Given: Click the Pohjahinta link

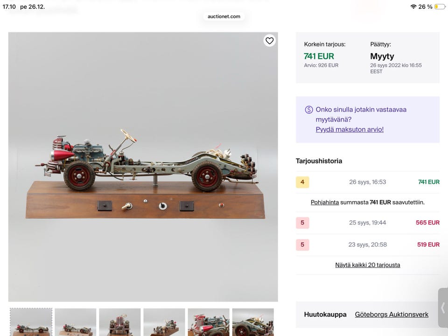Looking at the screenshot, I should point(325,203).
